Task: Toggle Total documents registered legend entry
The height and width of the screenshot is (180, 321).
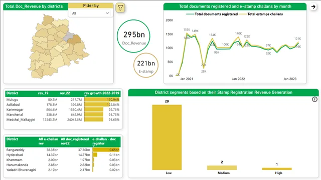Action: (212, 14)
